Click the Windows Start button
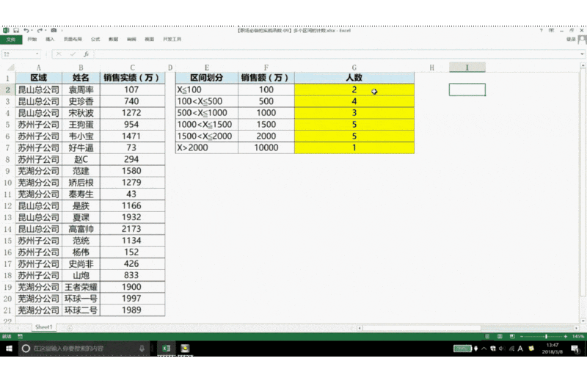The image size is (587, 383). point(8,348)
